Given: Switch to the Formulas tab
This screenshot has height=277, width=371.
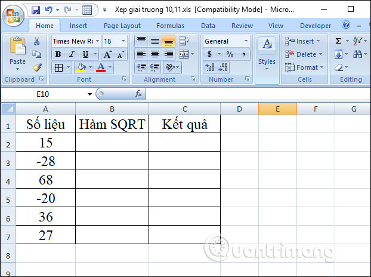Looking at the screenshot, I should click(170, 26).
